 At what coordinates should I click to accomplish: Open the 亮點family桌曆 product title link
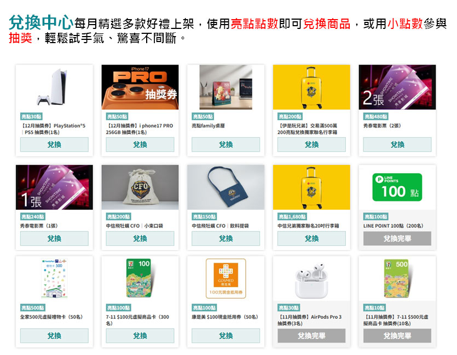tap(209, 126)
